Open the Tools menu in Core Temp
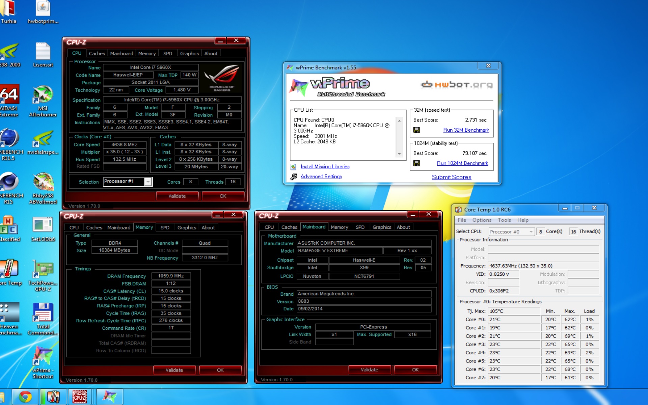Screen dimensions: 648x405 (504, 220)
